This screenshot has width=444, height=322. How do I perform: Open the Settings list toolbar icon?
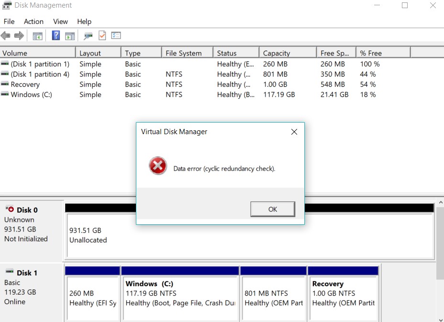point(116,35)
